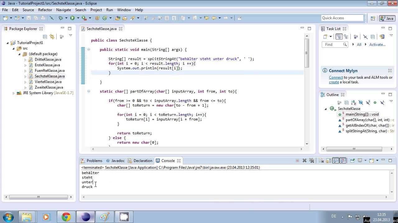Image resolution: width=398 pixels, height=223 pixels.
Task: Toggle Show Console When Standard Error Changes
Action: [343, 160]
